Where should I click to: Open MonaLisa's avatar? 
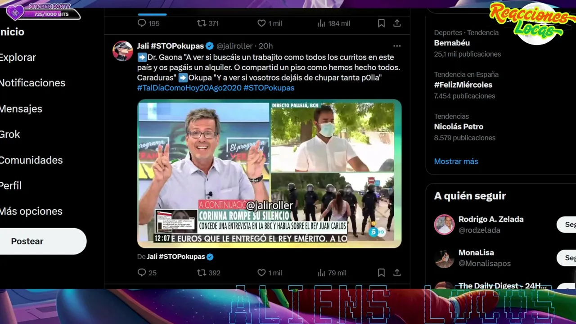pyautogui.click(x=444, y=258)
